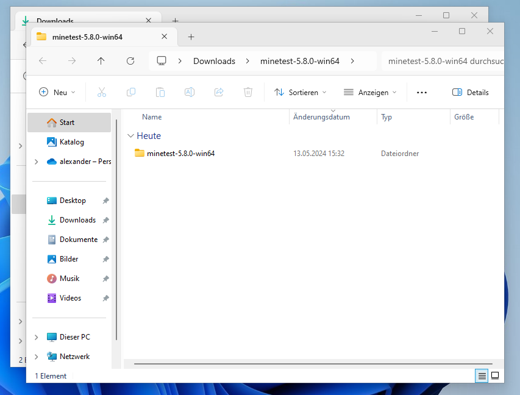The width and height of the screenshot is (520, 395).
Task: Open Katalog in the sidebar
Action: click(x=69, y=142)
